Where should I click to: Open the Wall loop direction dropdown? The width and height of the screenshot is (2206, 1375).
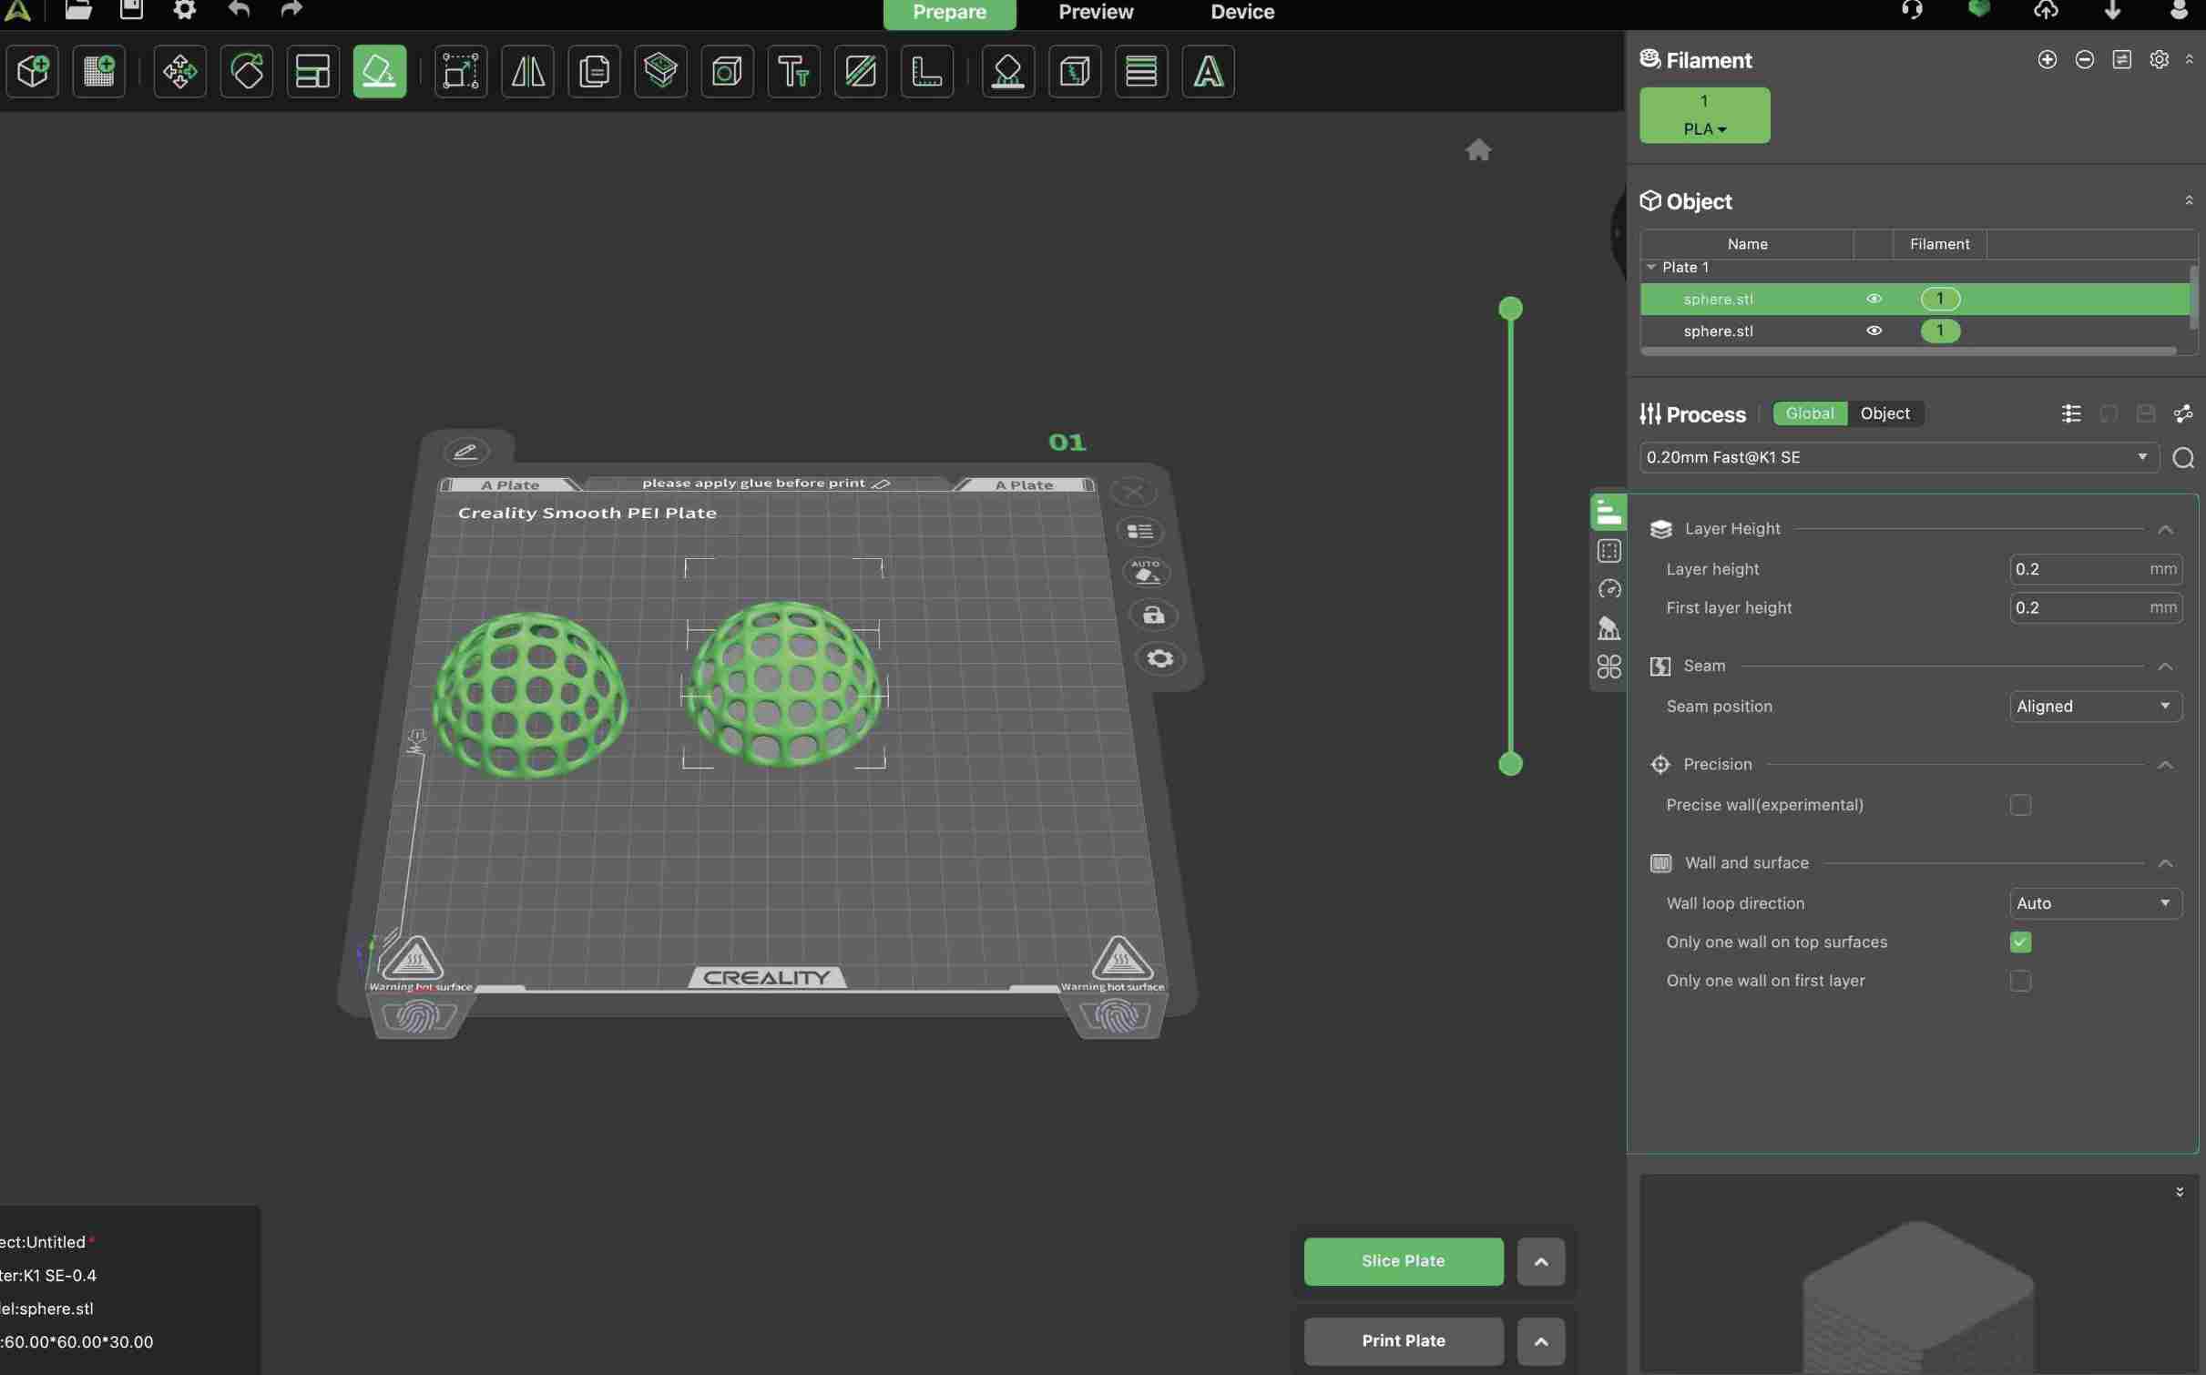click(2095, 903)
